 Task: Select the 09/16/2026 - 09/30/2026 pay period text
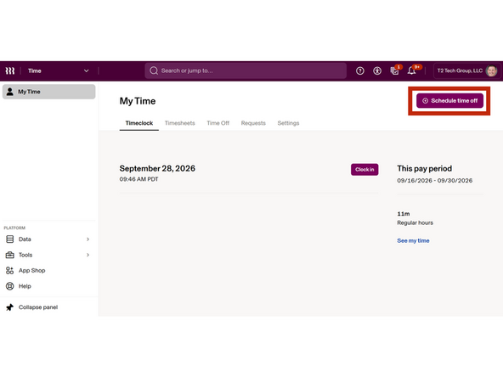point(435,181)
